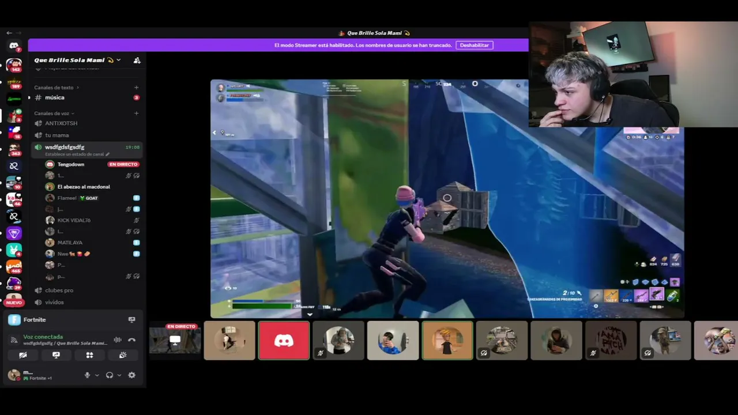Toggle the camera in the voice panel
738x415 pixels.
(x=23, y=355)
